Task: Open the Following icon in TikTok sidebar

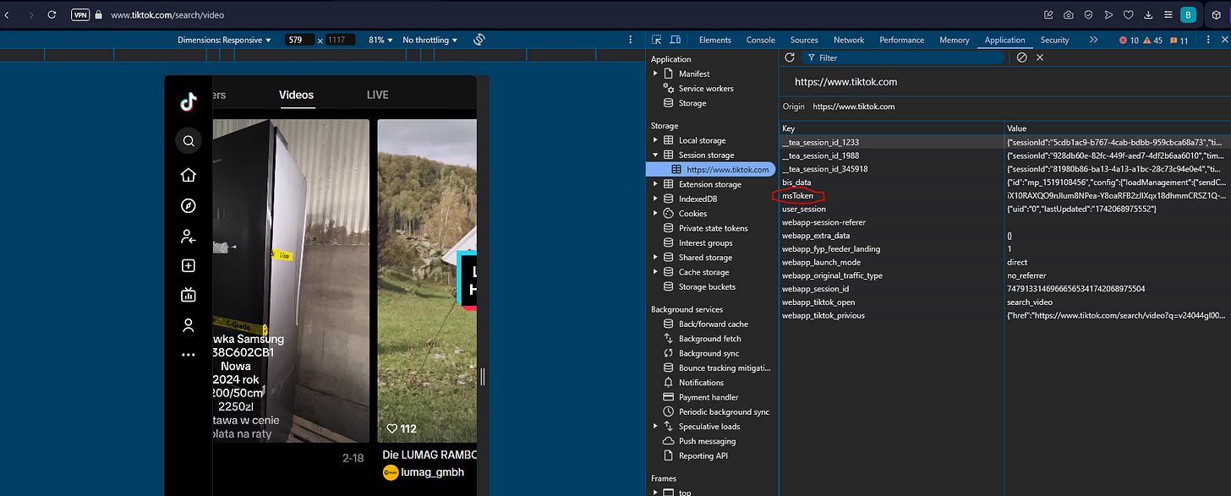Action: click(189, 237)
